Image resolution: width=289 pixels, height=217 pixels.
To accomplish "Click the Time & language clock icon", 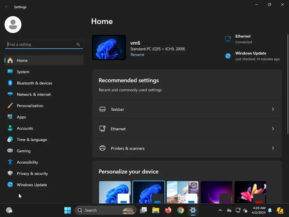I will pos(10,139).
